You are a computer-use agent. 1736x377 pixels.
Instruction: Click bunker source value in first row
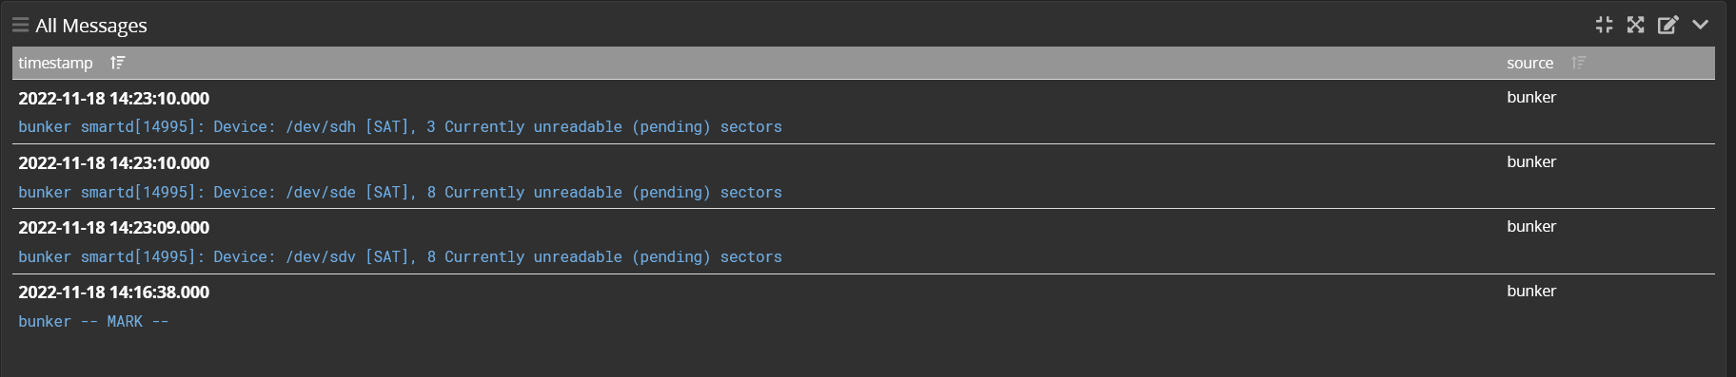click(1531, 97)
